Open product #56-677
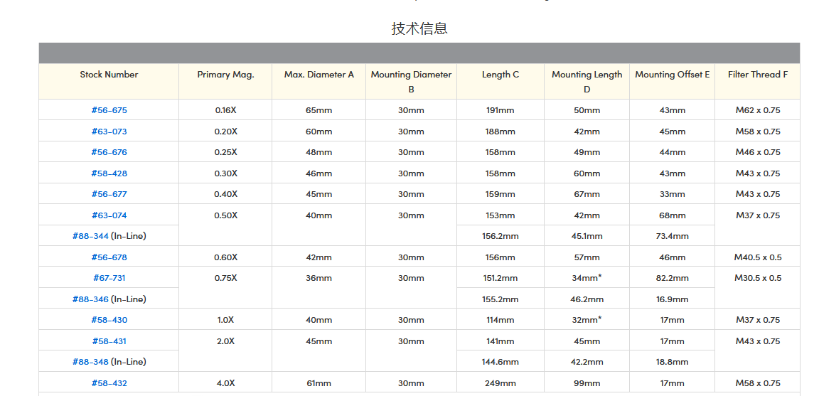The image size is (819, 396). pos(109,194)
